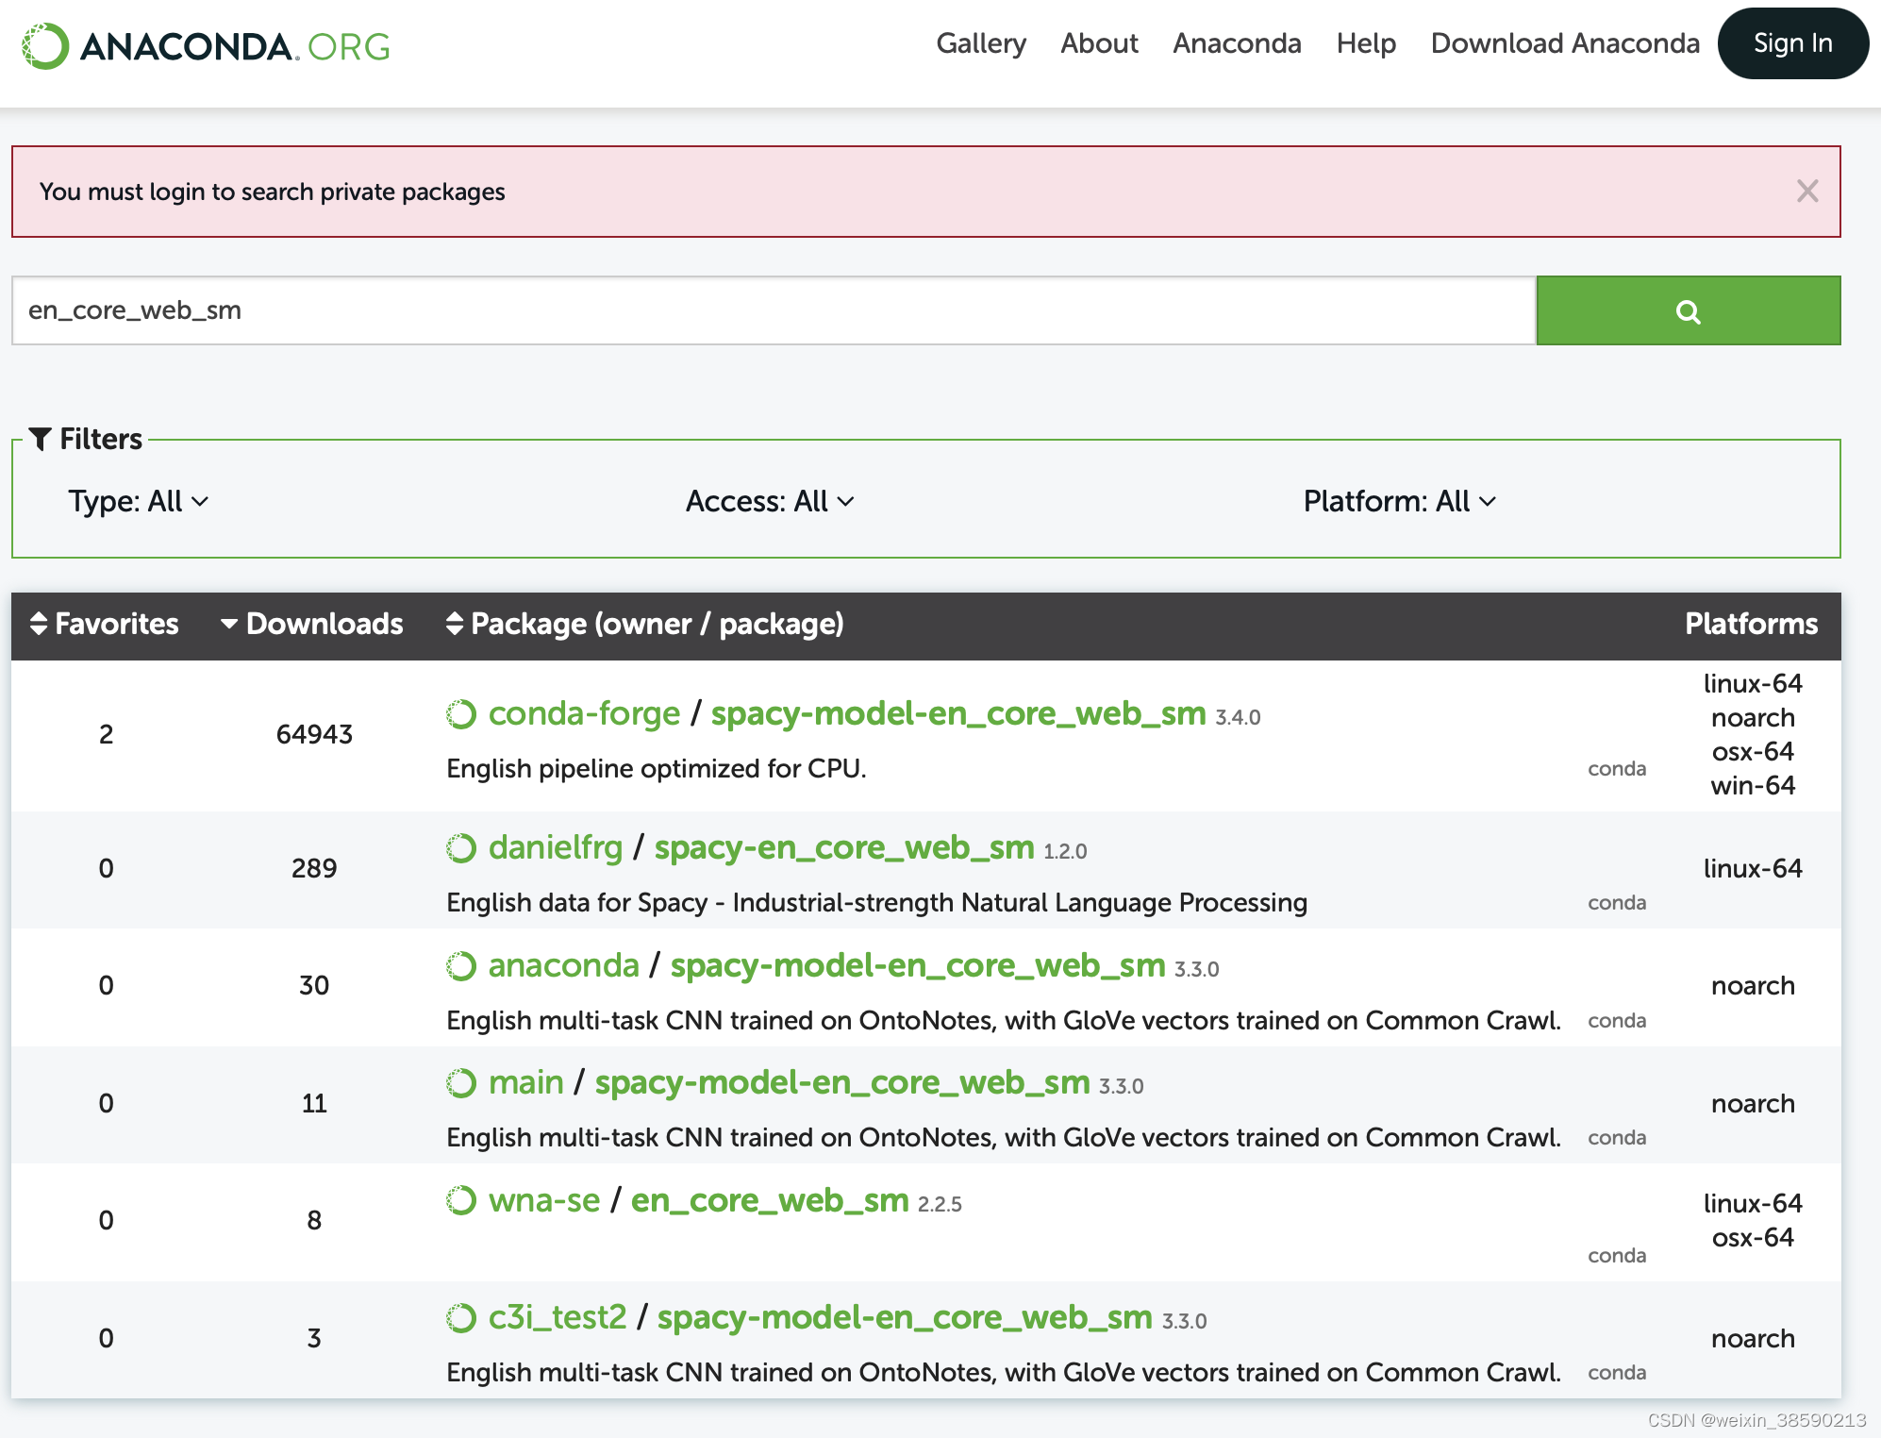This screenshot has width=1881, height=1438.
Task: Open the Type filter dropdown
Action: click(x=138, y=501)
